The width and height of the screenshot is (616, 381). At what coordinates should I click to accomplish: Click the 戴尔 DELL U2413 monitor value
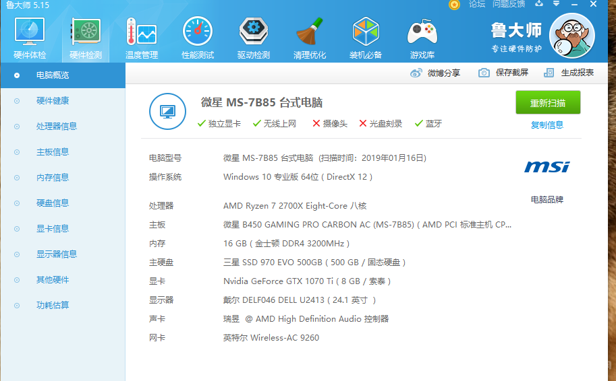pos(300,300)
